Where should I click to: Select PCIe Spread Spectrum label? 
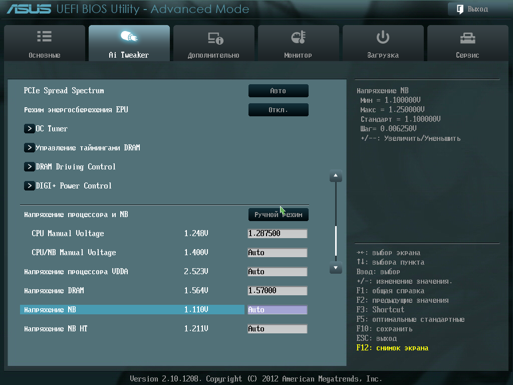[x=64, y=91]
